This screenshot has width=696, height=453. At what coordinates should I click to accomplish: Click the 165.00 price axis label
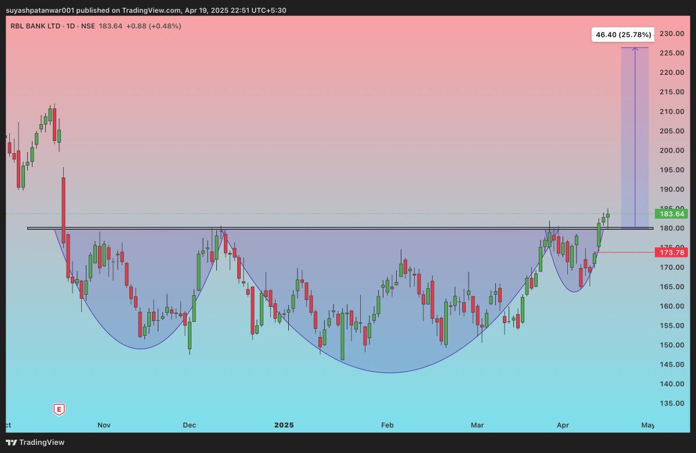coord(671,287)
